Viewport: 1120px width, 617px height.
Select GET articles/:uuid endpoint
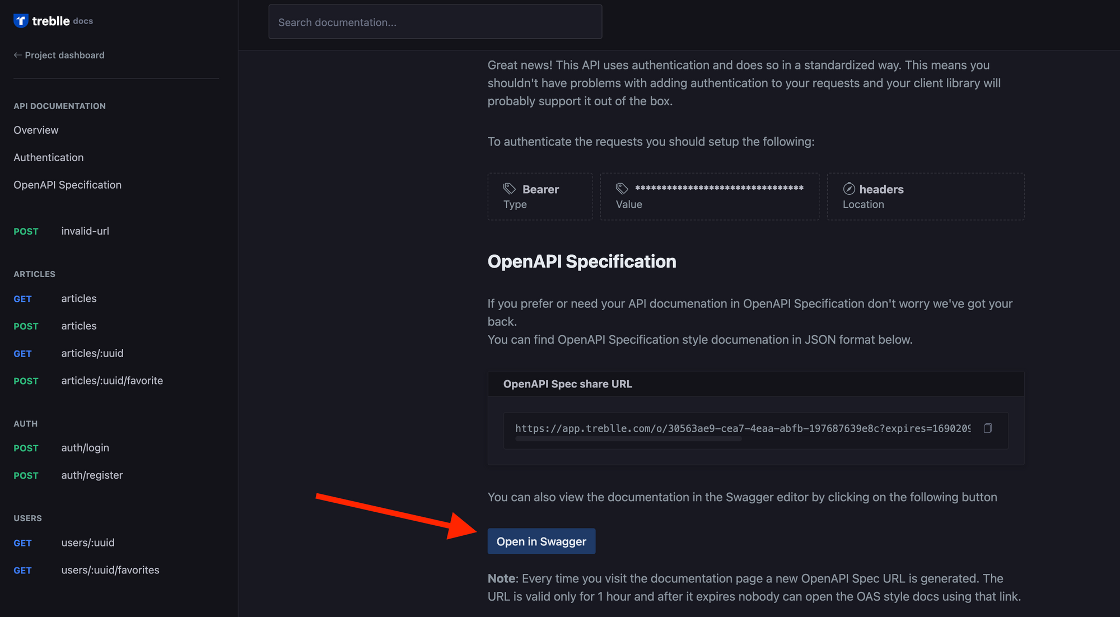pyautogui.click(x=69, y=353)
